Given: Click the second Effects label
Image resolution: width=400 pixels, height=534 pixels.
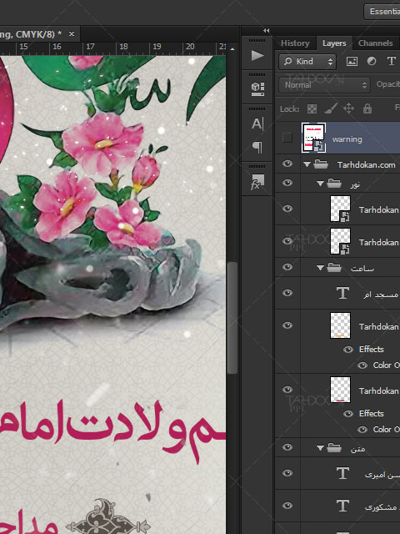Looking at the screenshot, I should click(x=372, y=414).
